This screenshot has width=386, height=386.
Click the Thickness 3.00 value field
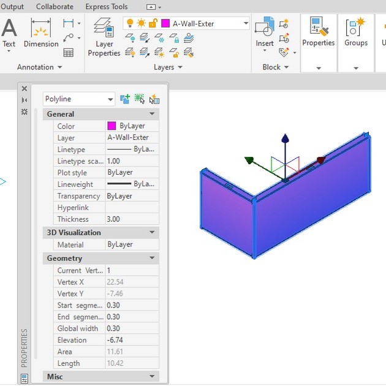[x=132, y=219]
